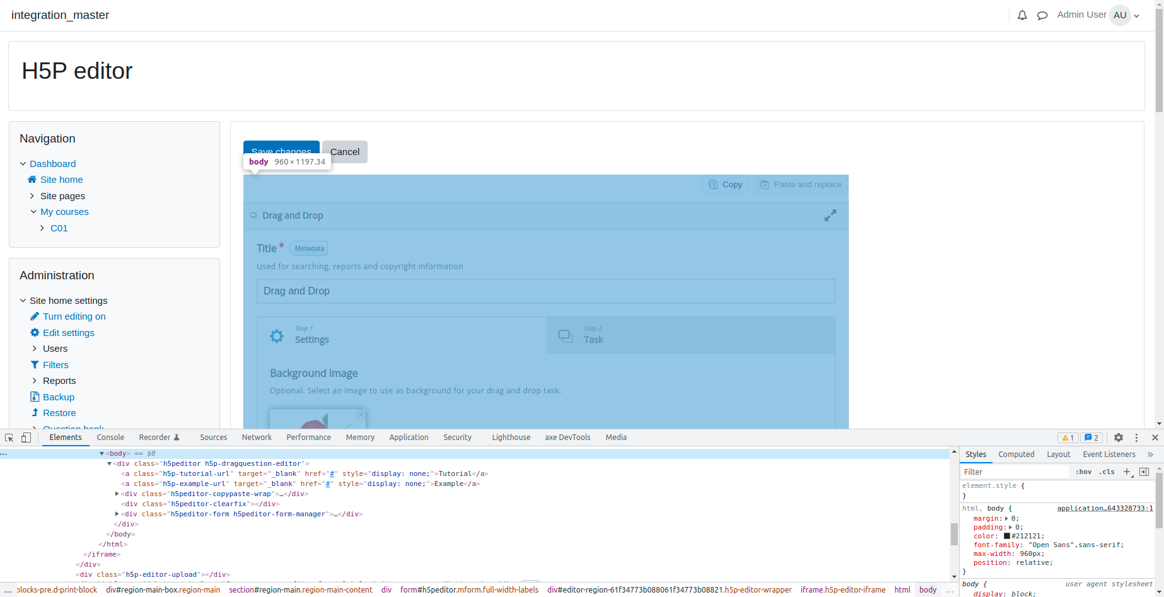Select body in the DOM breadcrumb bar
This screenshot has height=597, width=1164.
click(928, 590)
